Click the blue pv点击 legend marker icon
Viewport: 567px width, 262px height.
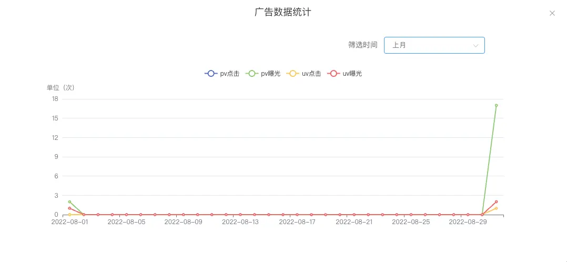[x=211, y=74]
